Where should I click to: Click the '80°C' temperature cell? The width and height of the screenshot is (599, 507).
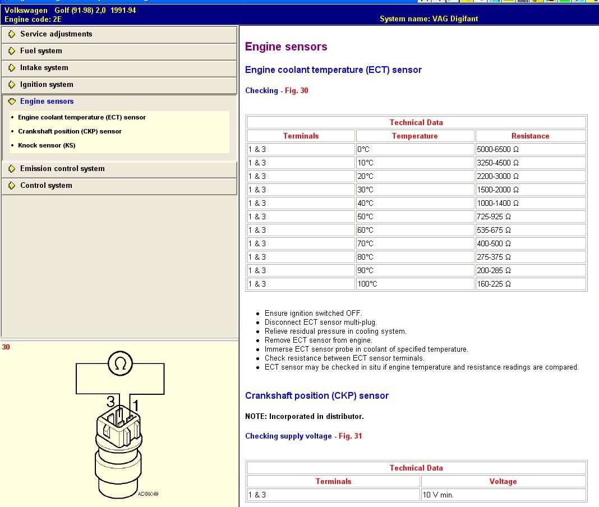415,257
